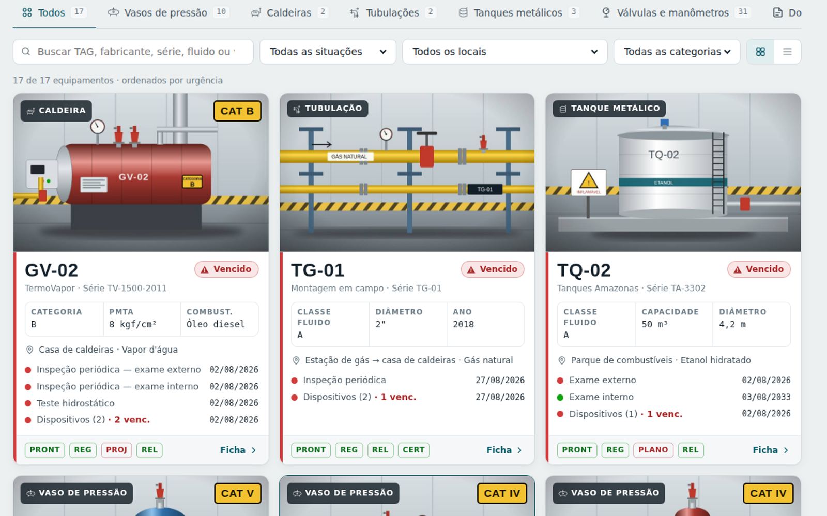Screen dimensions: 827x516
Task: Click the CERT tag on TG-01
Action: point(414,450)
